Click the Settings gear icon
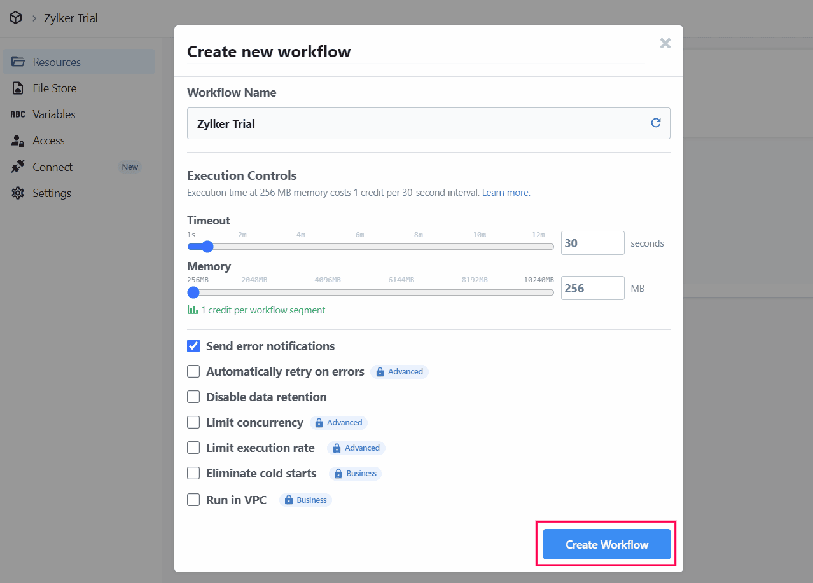This screenshot has width=813, height=583. (18, 193)
